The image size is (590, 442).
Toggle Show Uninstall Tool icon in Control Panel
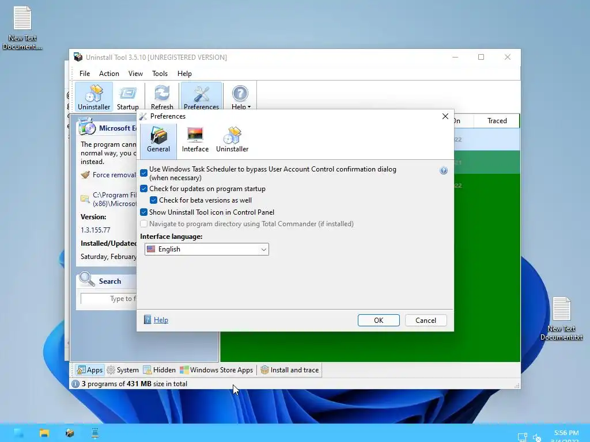(x=143, y=212)
